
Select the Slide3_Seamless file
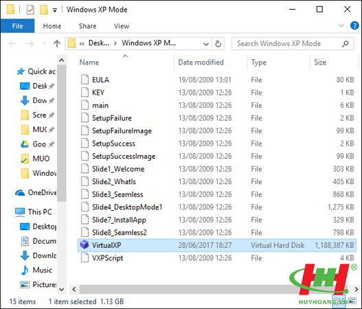click(217, 194)
